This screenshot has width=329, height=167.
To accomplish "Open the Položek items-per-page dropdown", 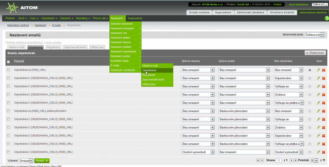I will [x=313, y=160].
